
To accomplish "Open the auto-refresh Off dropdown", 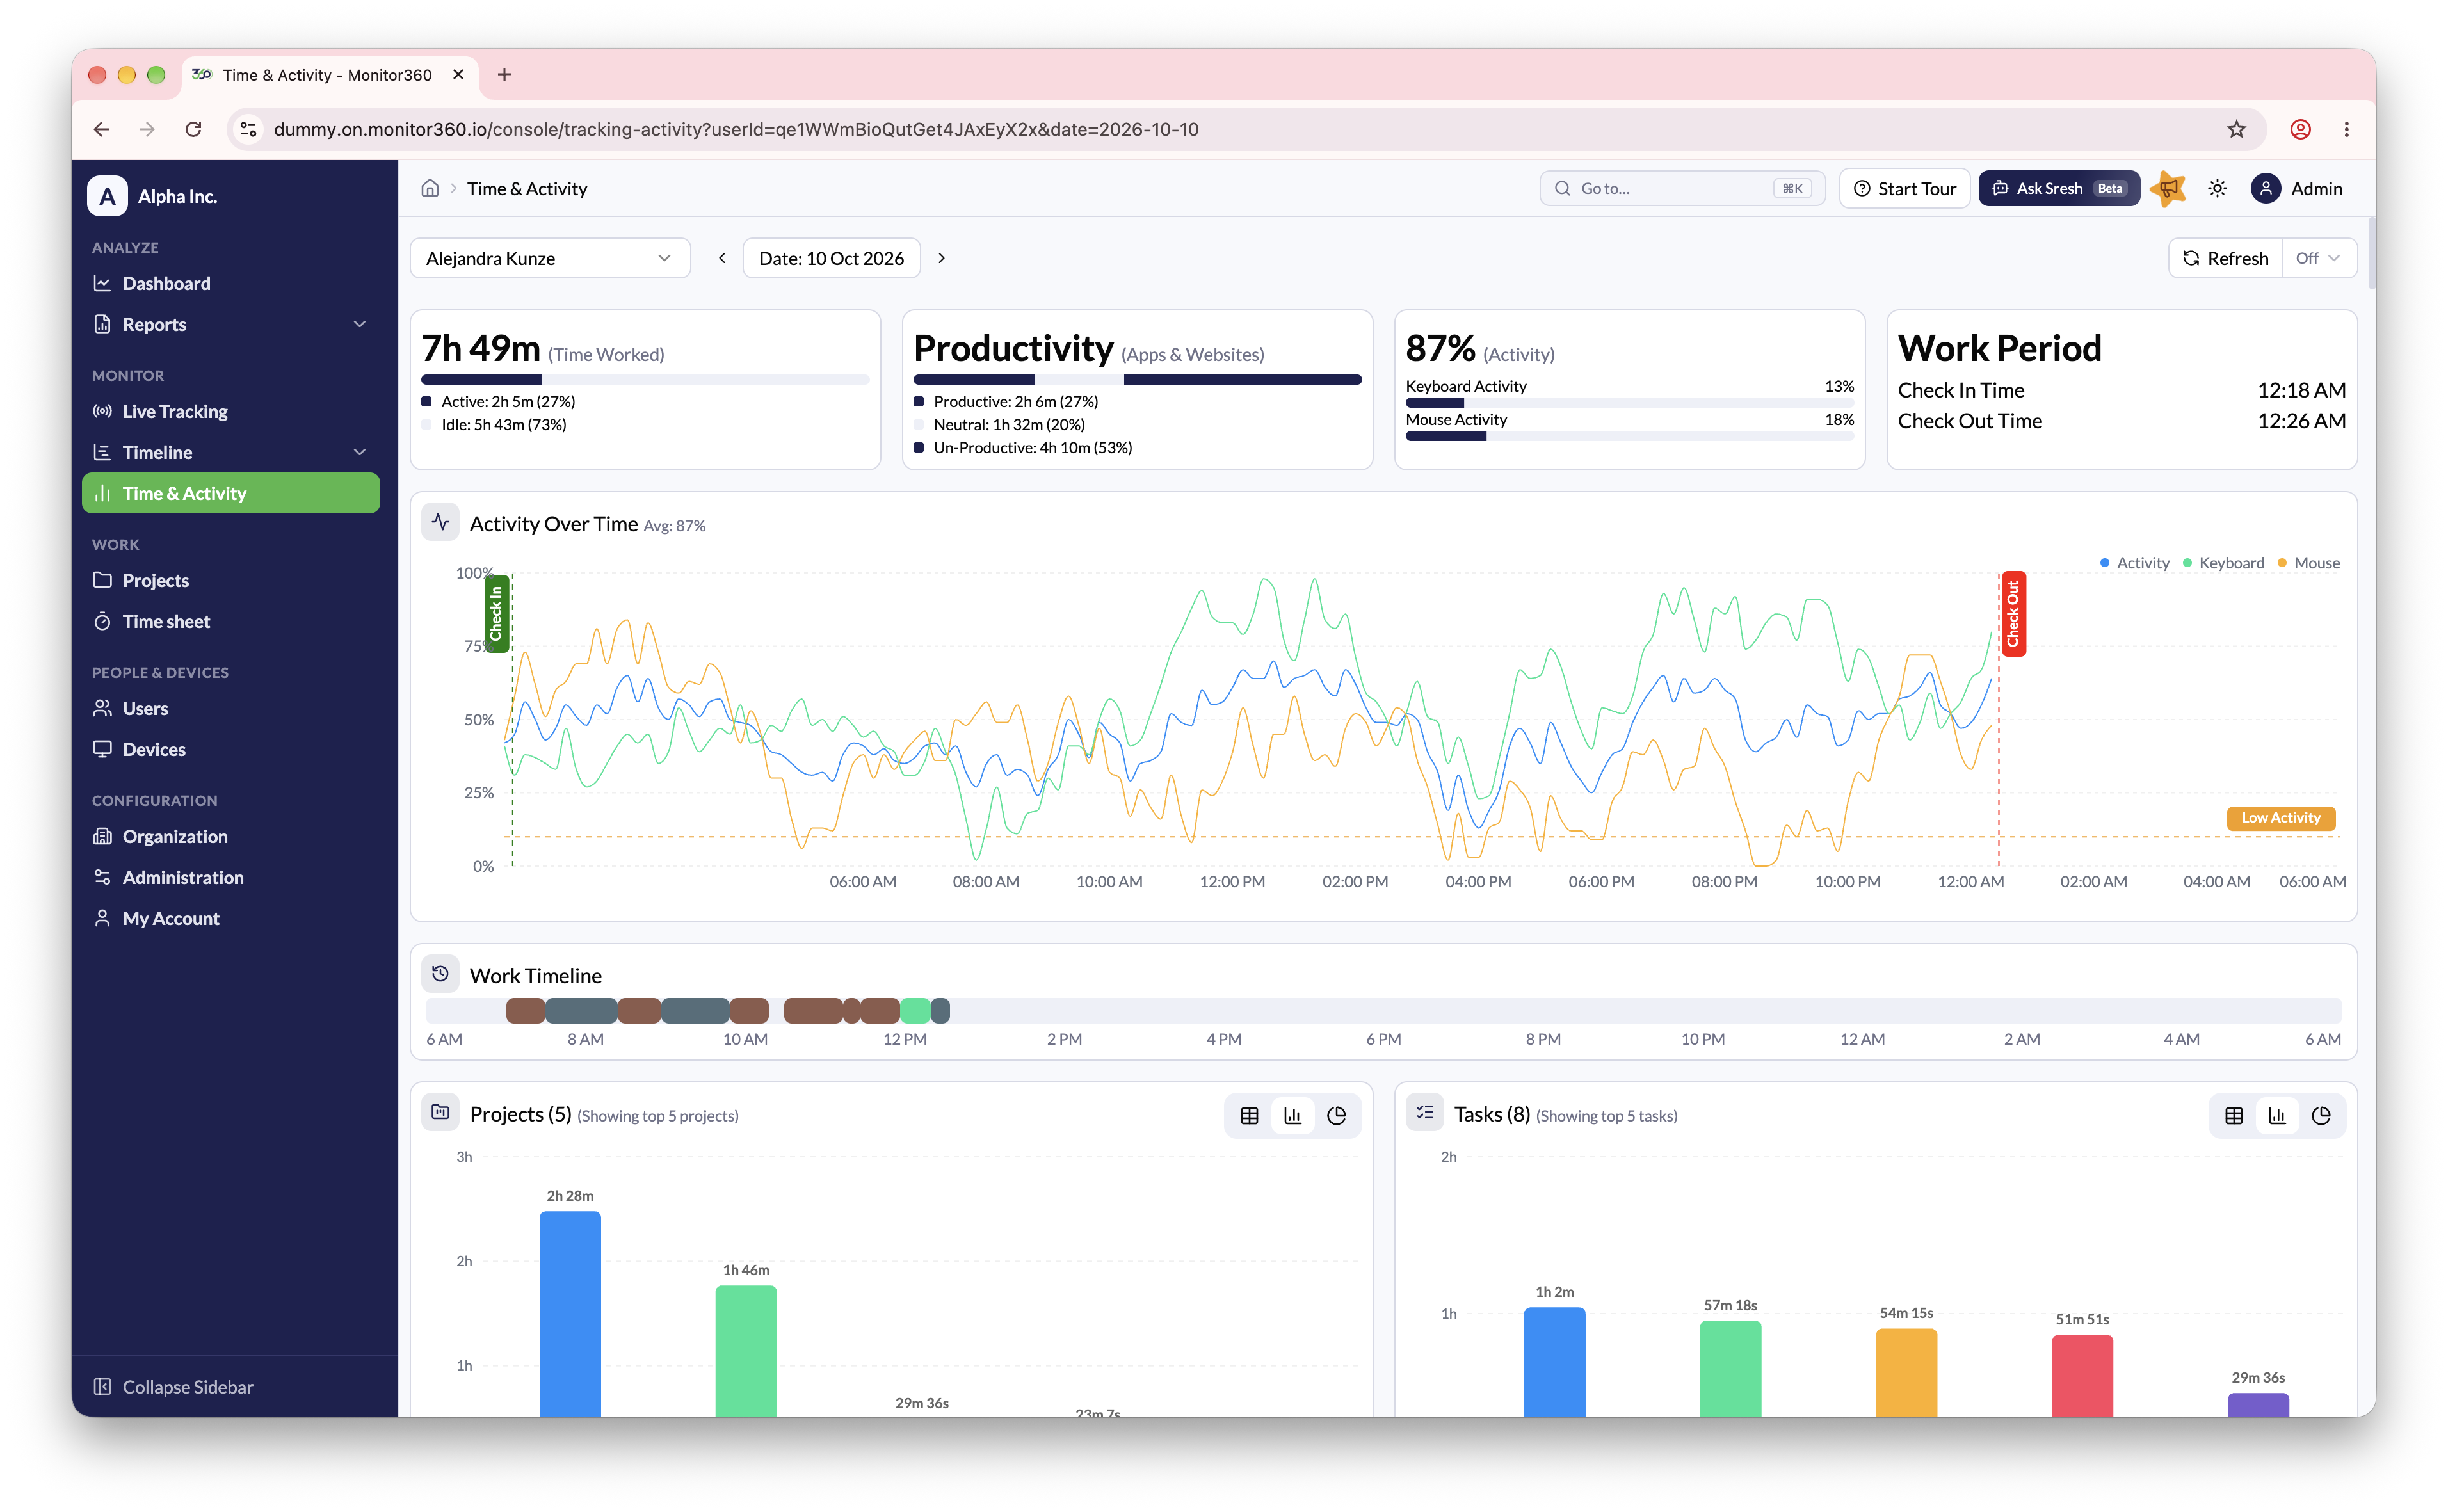I will point(2319,258).
